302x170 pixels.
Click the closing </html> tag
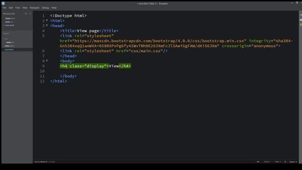tap(59, 81)
